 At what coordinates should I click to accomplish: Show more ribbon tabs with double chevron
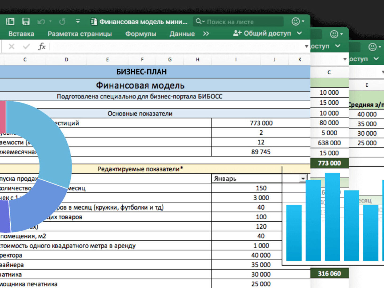tap(206, 34)
